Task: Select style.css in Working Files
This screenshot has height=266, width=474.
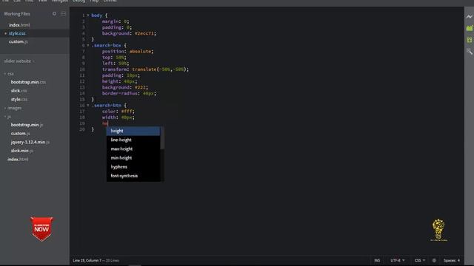Action: pyautogui.click(x=17, y=33)
